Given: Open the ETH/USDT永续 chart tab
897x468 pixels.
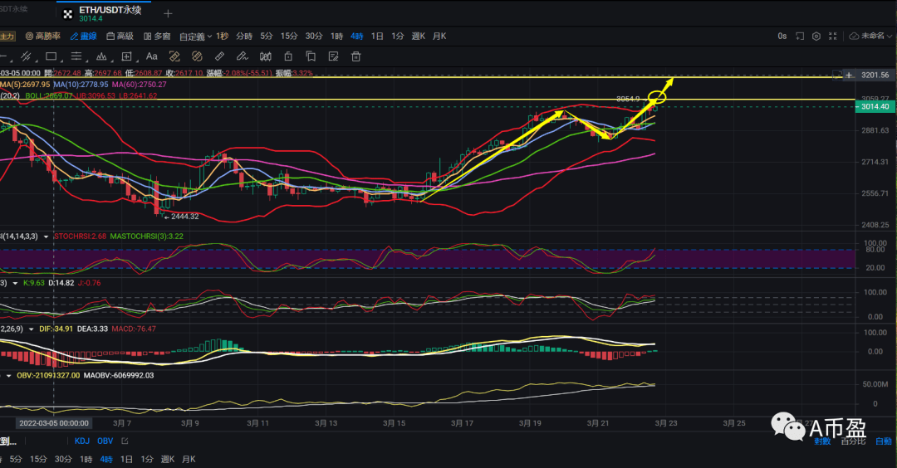Looking at the screenshot, I should coord(103,14).
